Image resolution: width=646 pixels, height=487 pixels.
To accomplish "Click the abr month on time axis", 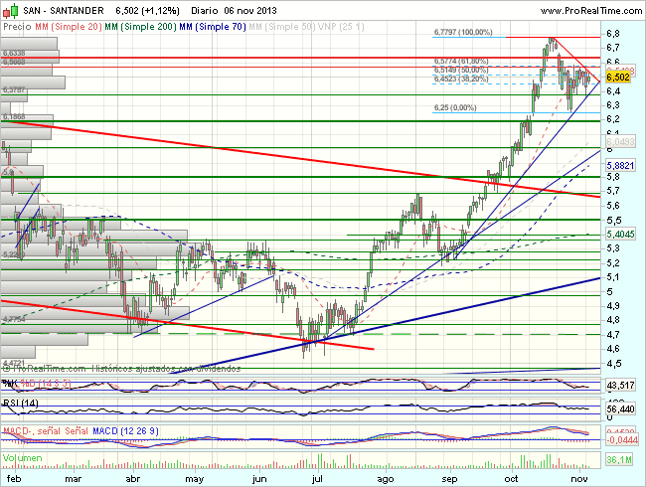I will 132,479.
